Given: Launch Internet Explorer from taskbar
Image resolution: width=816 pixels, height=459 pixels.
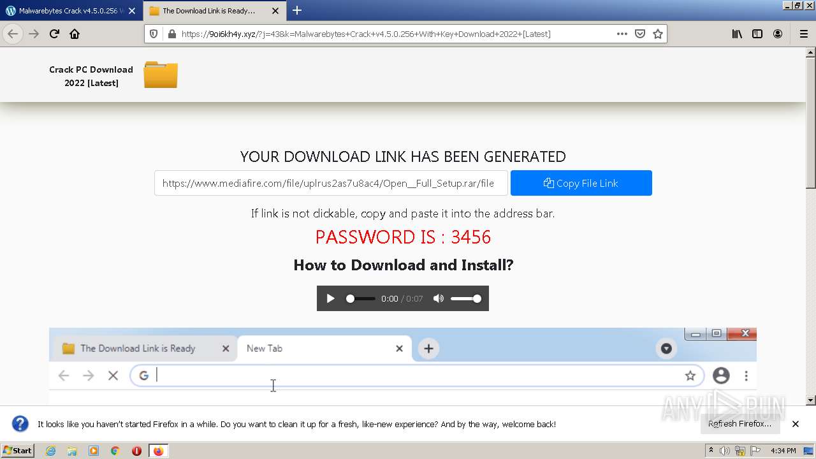Looking at the screenshot, I should coord(51,451).
